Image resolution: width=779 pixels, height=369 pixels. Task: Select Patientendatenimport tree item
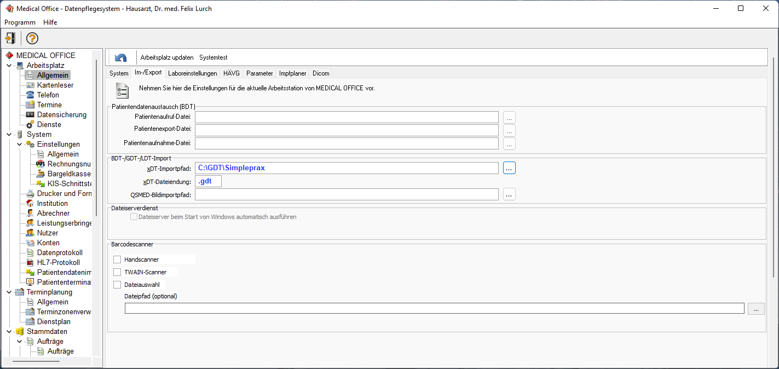tap(64, 272)
